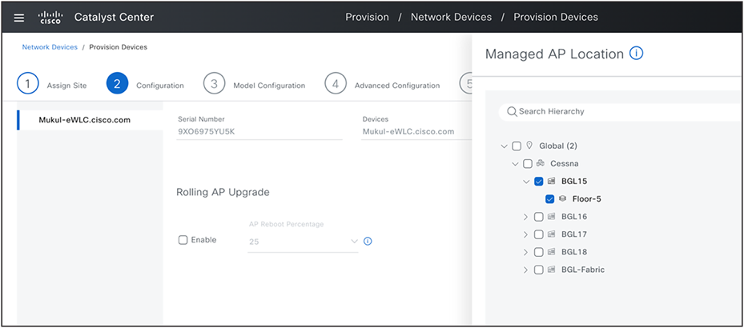
Task: Click the Search Hierarchy field
Action: click(619, 112)
